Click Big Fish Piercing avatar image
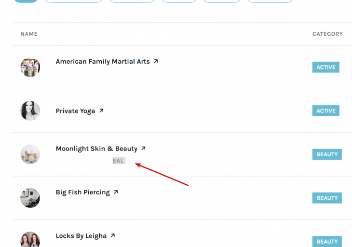352x247 pixels. [30, 198]
